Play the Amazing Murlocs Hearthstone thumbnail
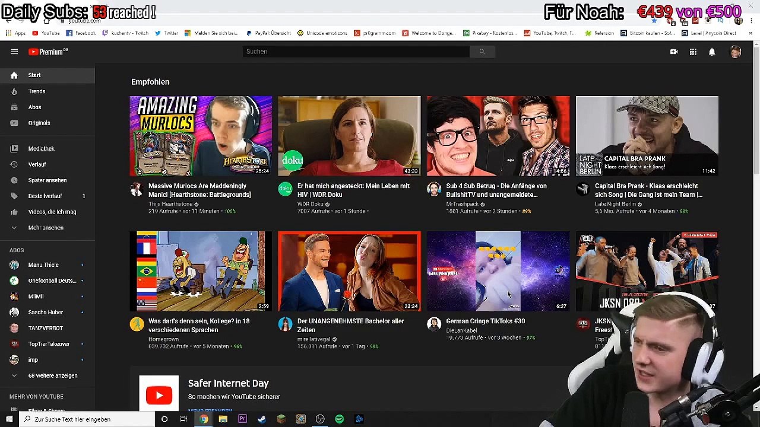Viewport: 760px width, 427px height. [201, 136]
